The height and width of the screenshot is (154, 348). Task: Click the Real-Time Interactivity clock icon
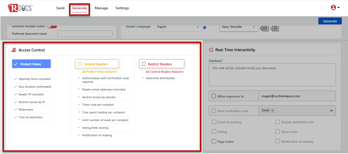tap(211, 50)
